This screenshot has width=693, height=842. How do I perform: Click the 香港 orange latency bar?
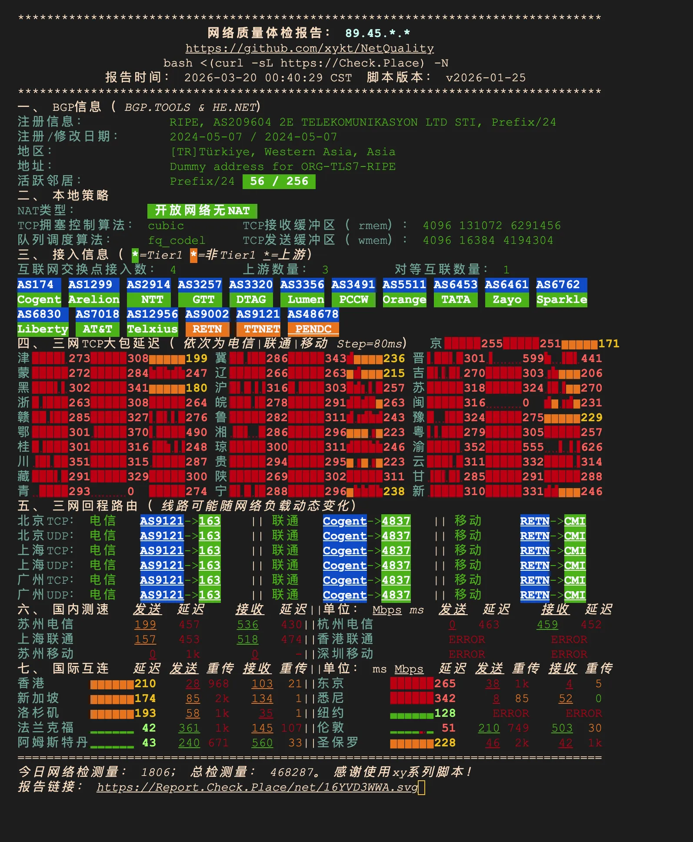click(x=112, y=684)
